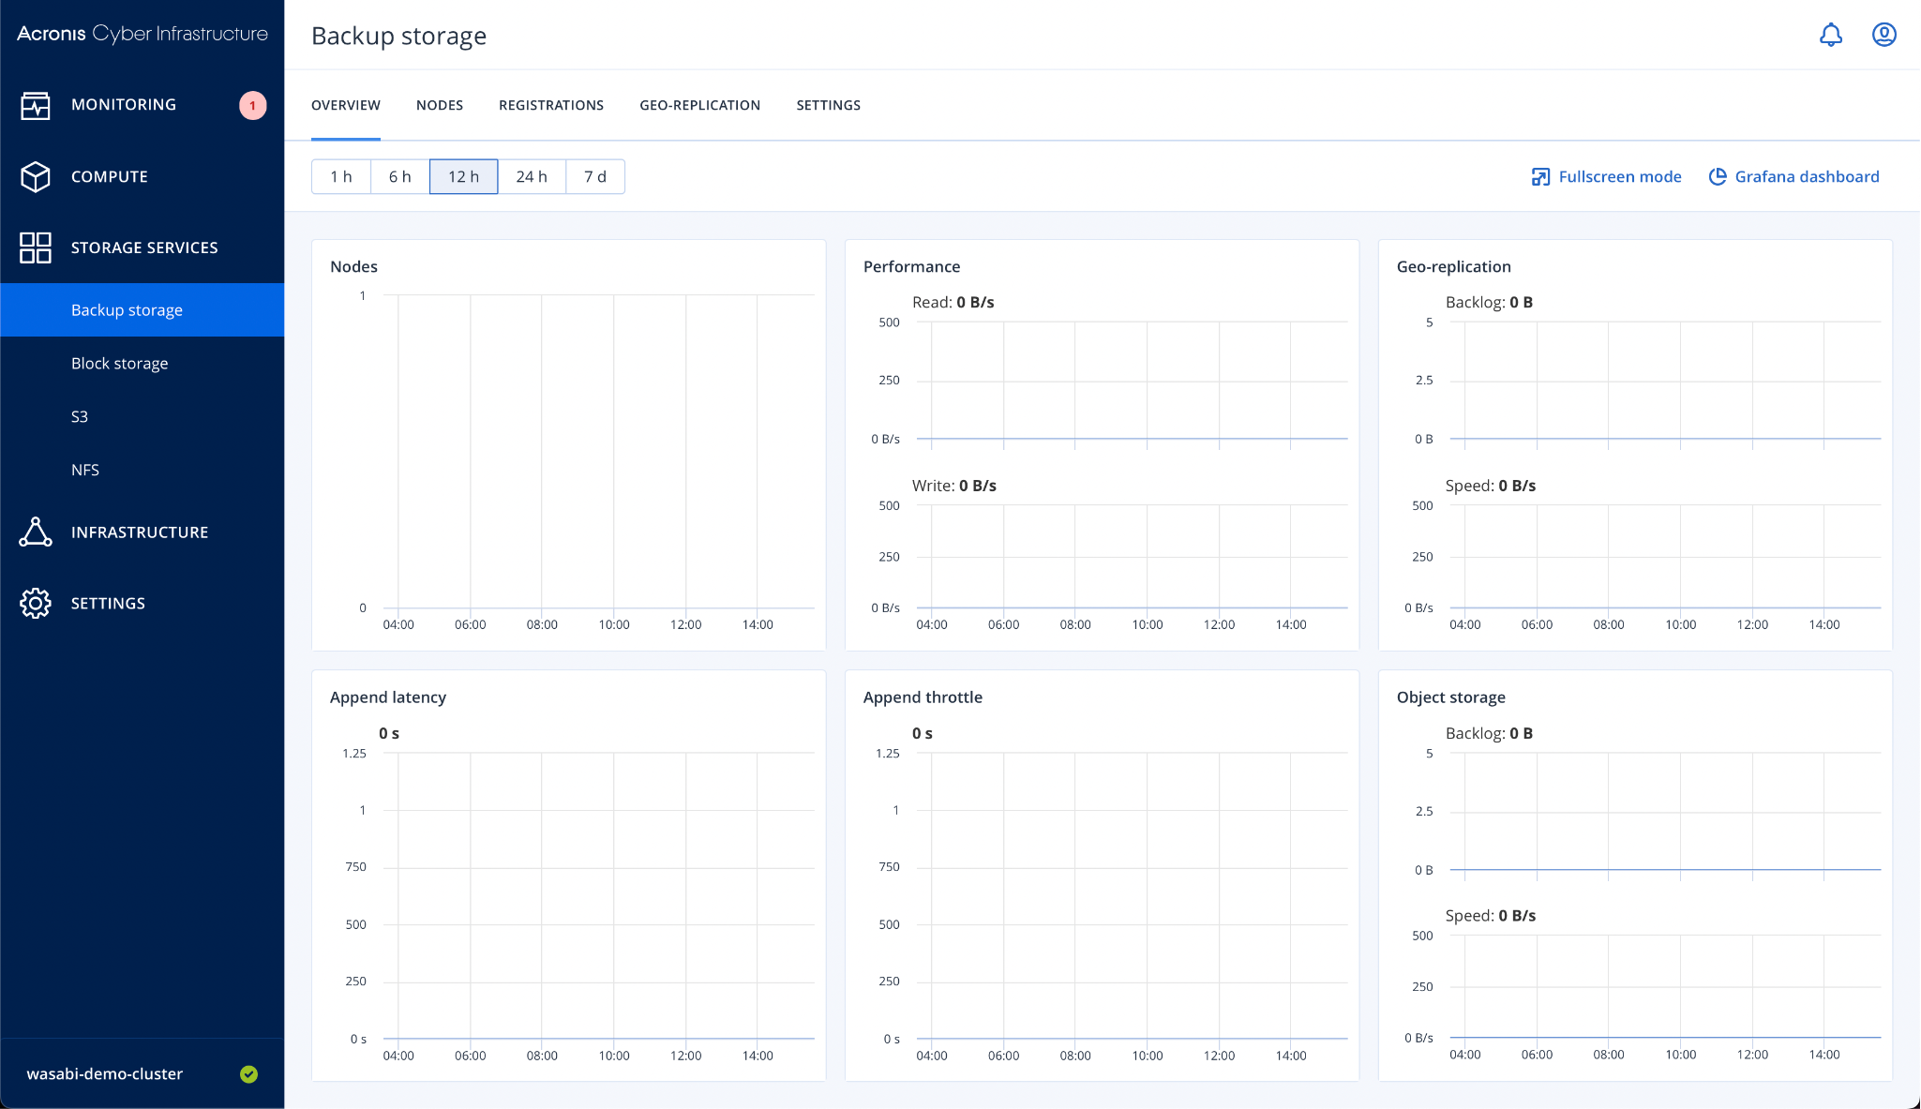Viewport: 1921px width, 1109px height.
Task: Open the Grafana dashboard link
Action: (1793, 176)
